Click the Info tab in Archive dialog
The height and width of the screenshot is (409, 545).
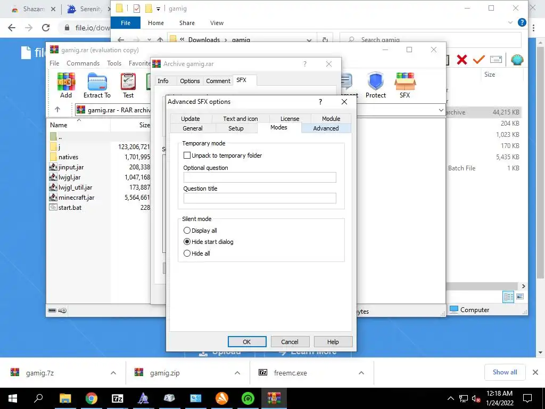coord(163,81)
